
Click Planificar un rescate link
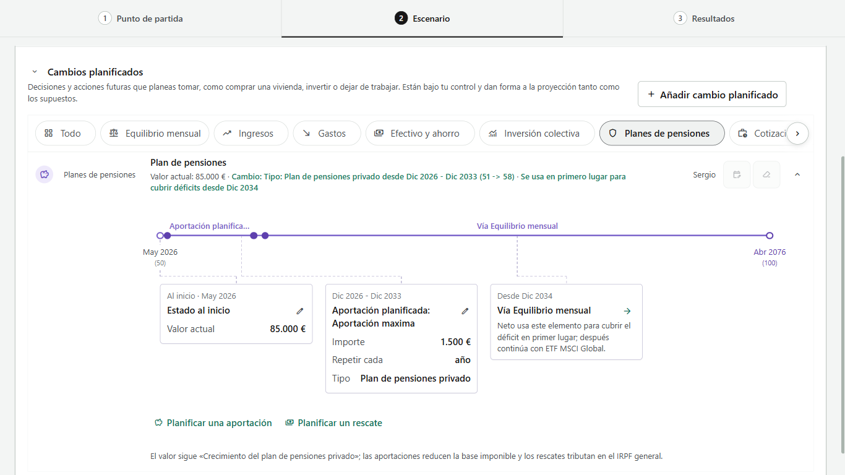(x=333, y=423)
